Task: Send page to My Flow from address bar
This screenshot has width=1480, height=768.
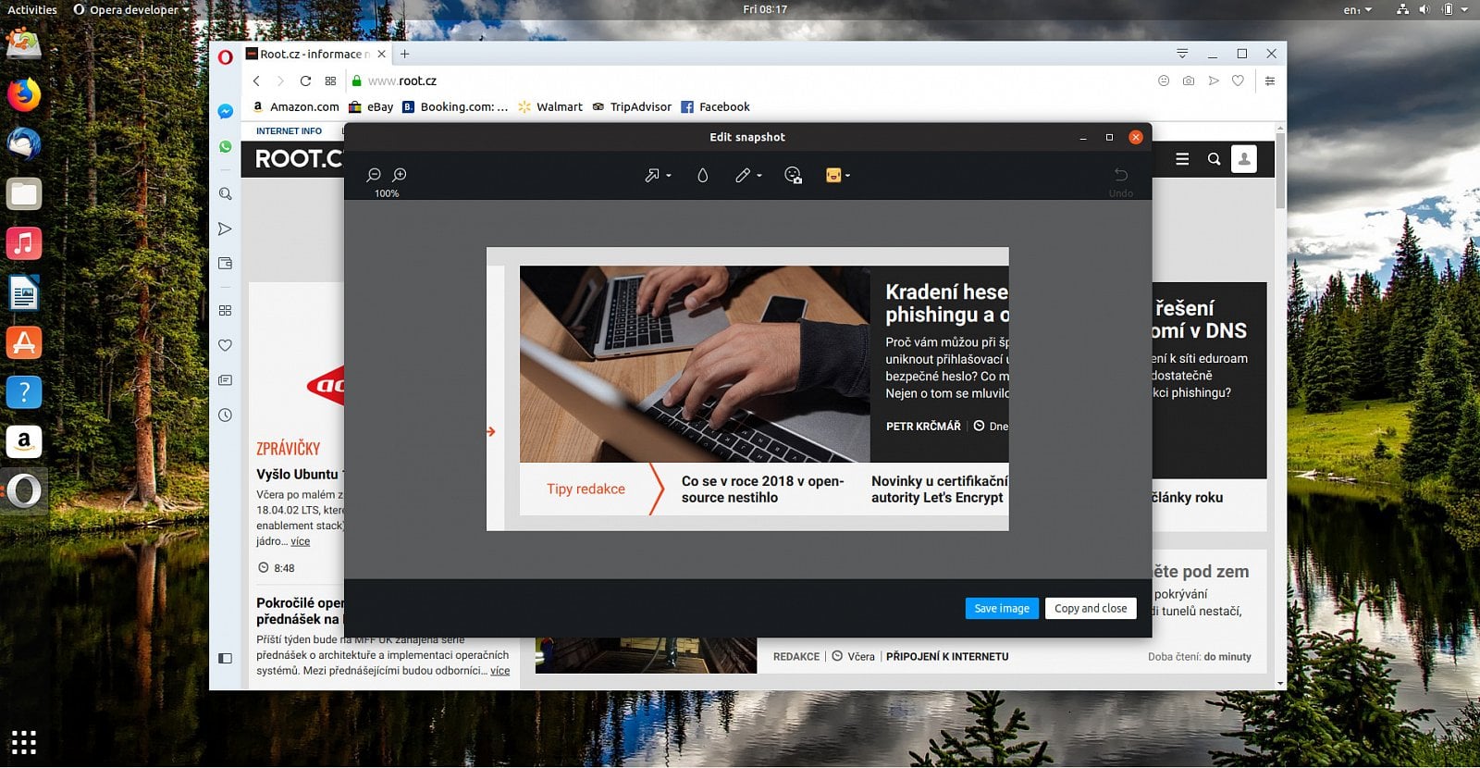Action: coord(1214,81)
